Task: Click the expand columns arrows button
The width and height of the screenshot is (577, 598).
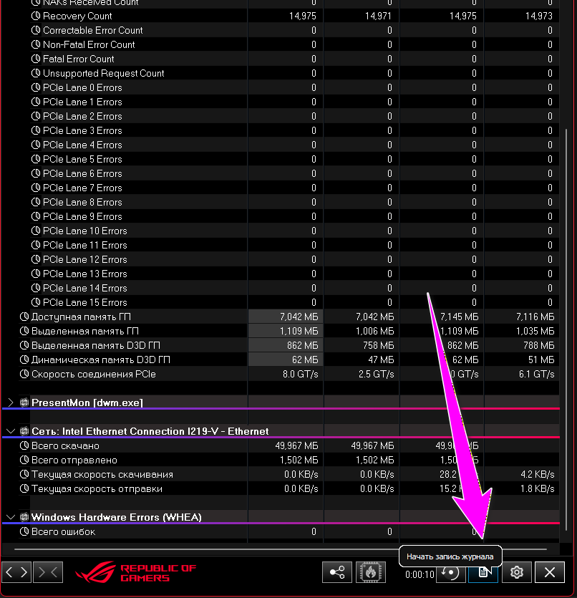Action: pyautogui.click(x=18, y=572)
